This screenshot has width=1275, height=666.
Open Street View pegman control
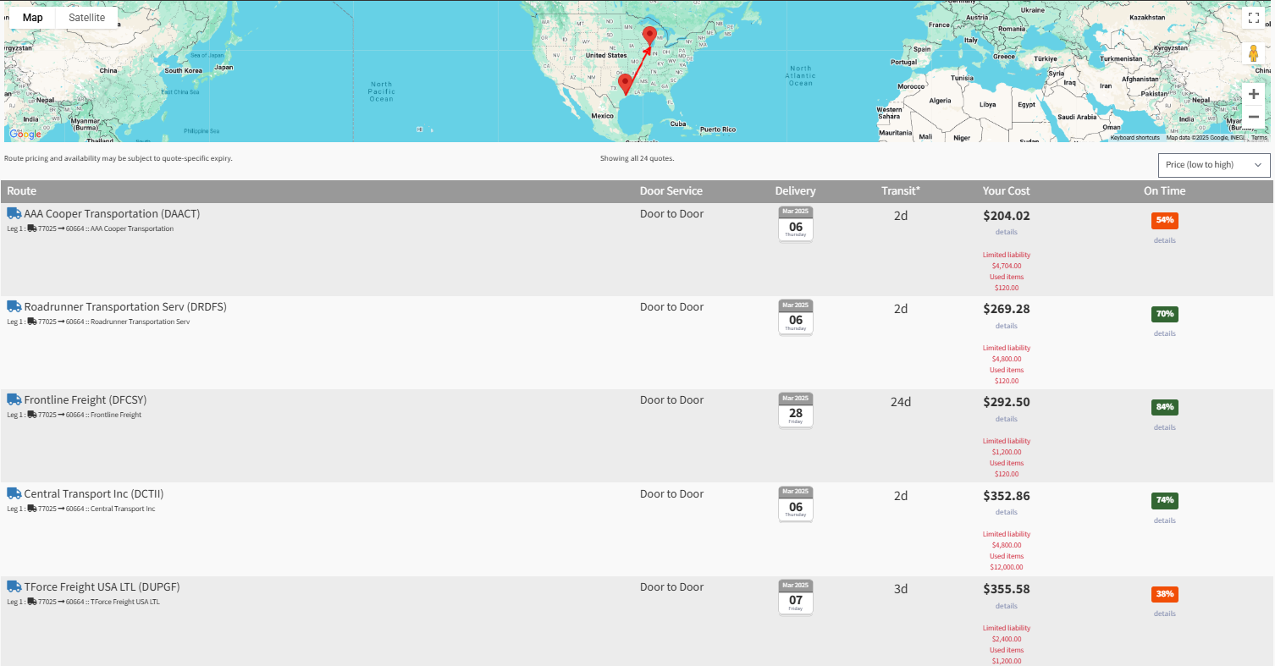click(x=1254, y=54)
